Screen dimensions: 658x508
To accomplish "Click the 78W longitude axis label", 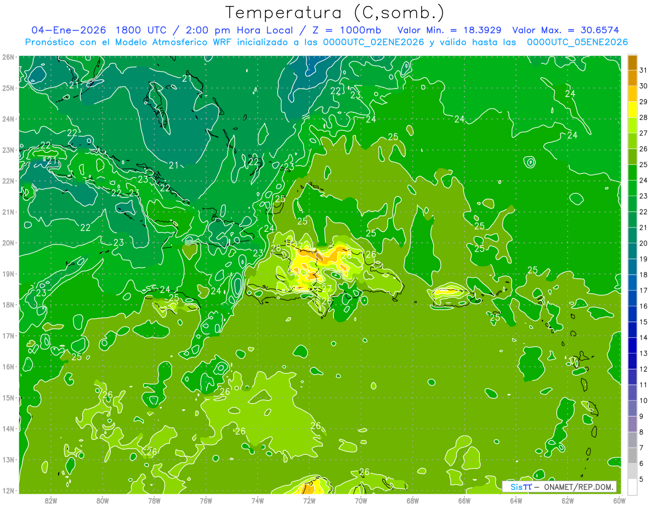I will click(x=154, y=500).
